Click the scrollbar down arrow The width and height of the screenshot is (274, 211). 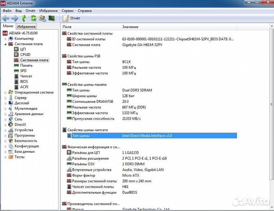272,207
